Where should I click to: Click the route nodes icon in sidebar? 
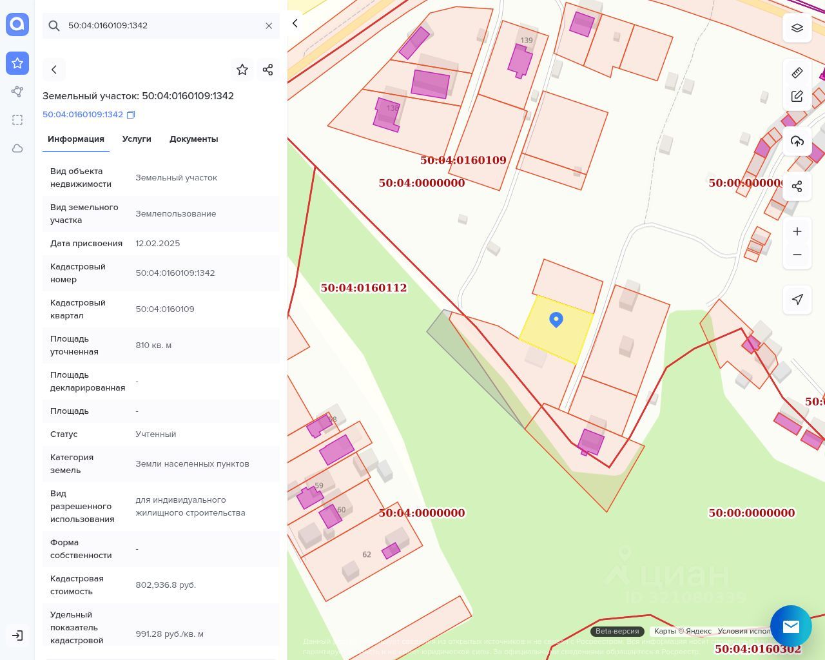[x=17, y=92]
